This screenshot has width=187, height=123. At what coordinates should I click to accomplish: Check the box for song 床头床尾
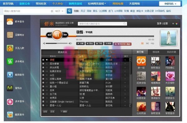click(43, 68)
